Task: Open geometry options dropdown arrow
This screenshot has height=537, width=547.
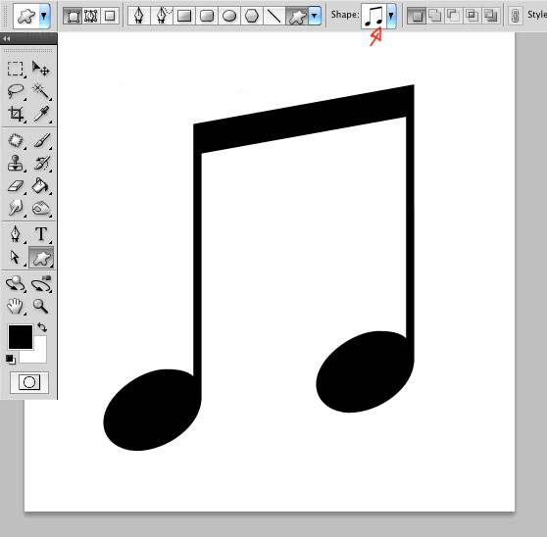Action: 315,16
